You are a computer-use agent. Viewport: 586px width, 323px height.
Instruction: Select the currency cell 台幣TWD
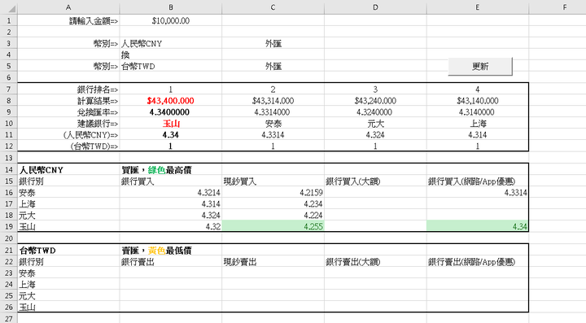pyautogui.click(x=171, y=67)
